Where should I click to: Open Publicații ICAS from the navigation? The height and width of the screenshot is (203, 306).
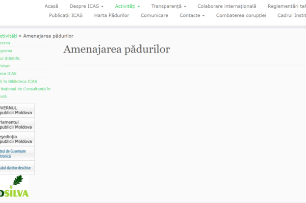point(66,15)
